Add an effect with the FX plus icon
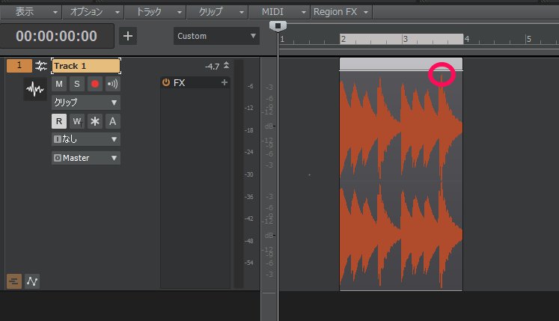Image resolution: width=559 pixels, height=321 pixels. click(x=224, y=83)
